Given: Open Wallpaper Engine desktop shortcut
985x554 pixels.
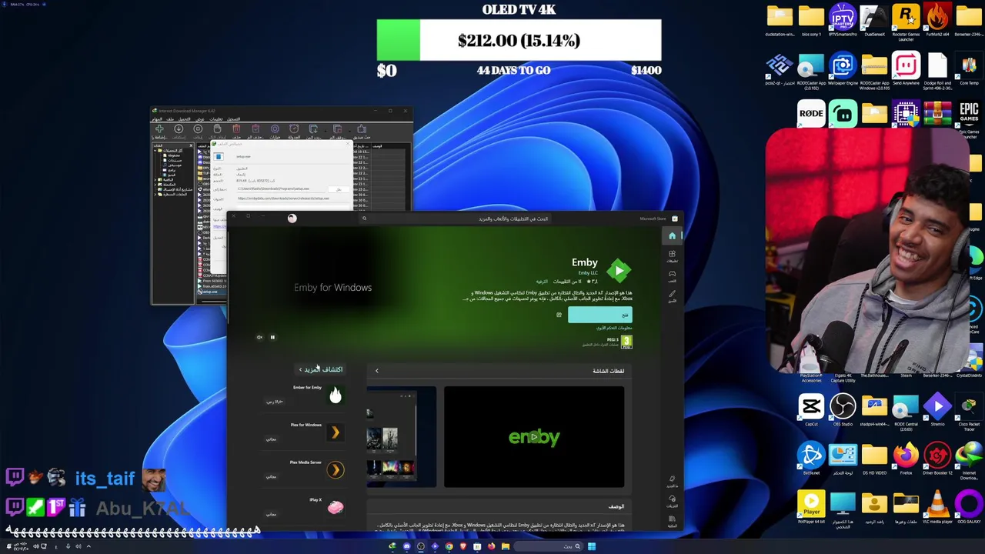Looking at the screenshot, I should (x=843, y=69).
